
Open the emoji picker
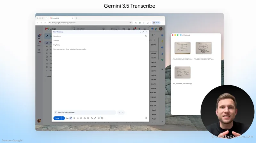(x=81, y=118)
